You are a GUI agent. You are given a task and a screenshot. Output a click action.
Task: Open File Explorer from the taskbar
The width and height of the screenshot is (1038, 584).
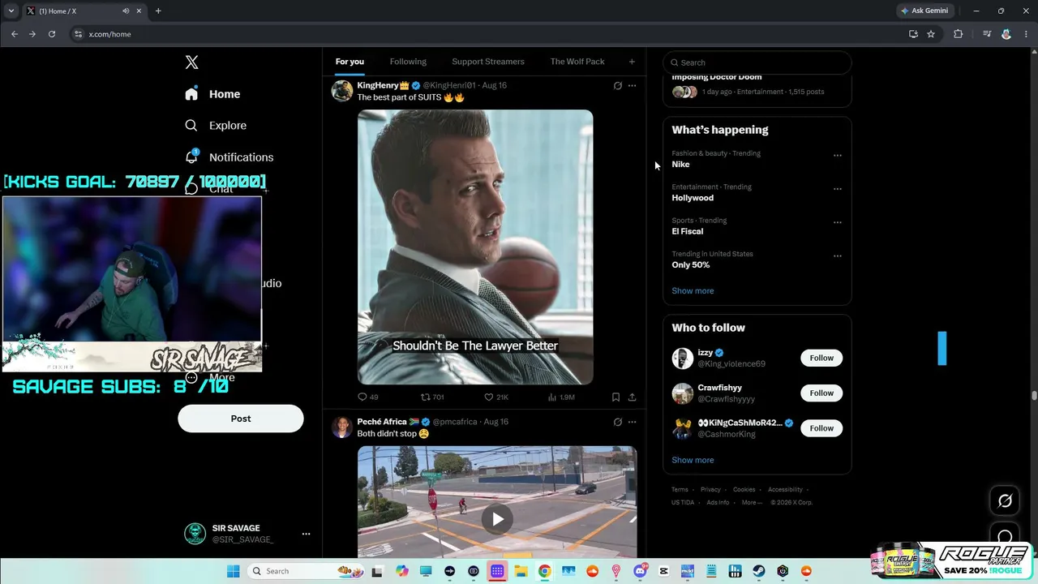(521, 571)
